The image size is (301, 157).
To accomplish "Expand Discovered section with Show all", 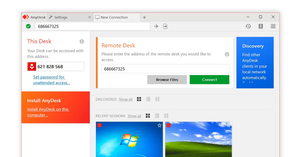I will tap(126, 100).
